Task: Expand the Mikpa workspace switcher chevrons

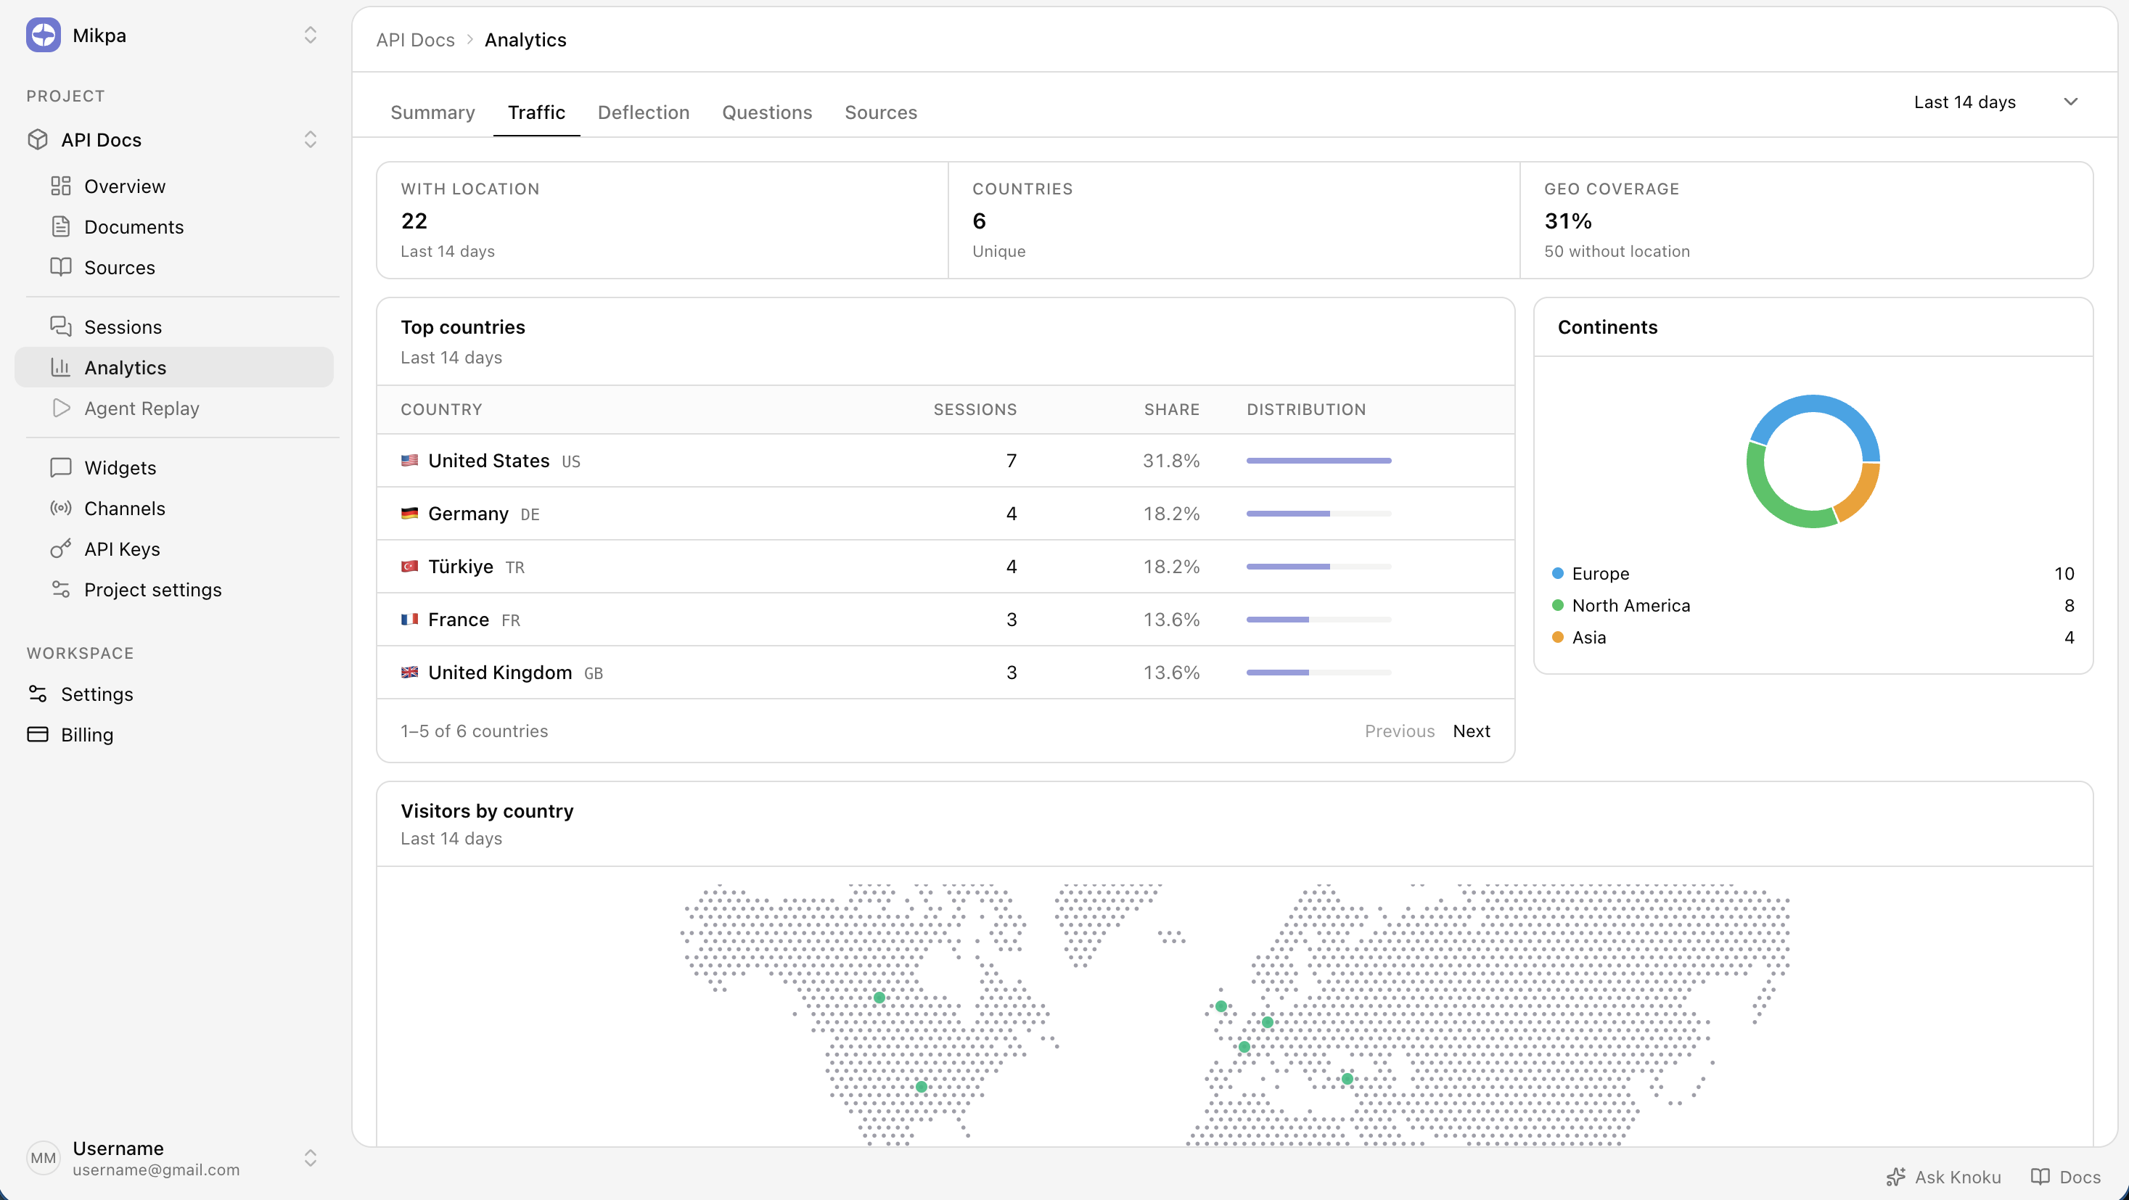Action: click(310, 35)
